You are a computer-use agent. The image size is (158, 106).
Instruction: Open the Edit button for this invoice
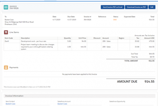click(152, 7)
